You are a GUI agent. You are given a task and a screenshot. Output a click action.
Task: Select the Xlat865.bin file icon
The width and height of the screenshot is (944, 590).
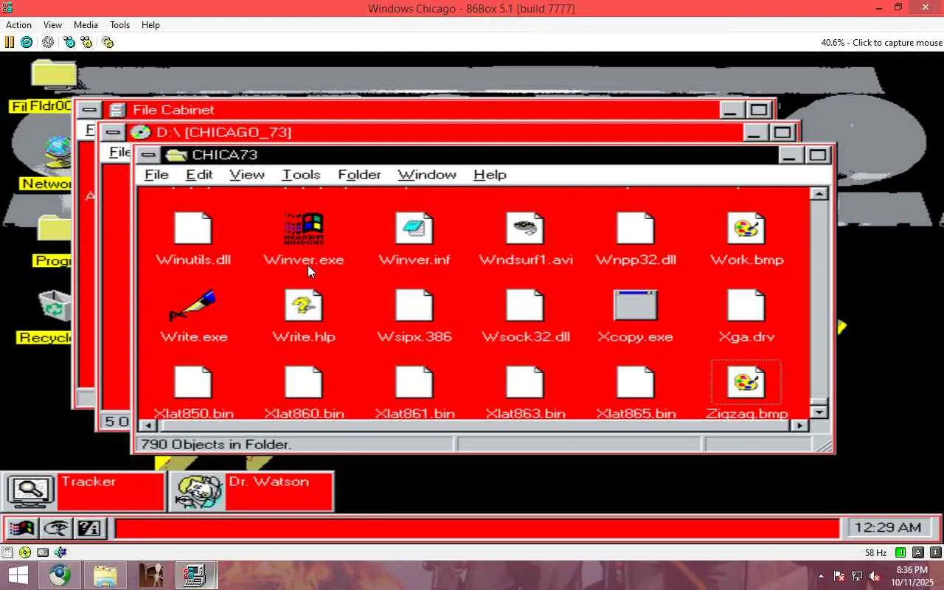click(x=636, y=382)
